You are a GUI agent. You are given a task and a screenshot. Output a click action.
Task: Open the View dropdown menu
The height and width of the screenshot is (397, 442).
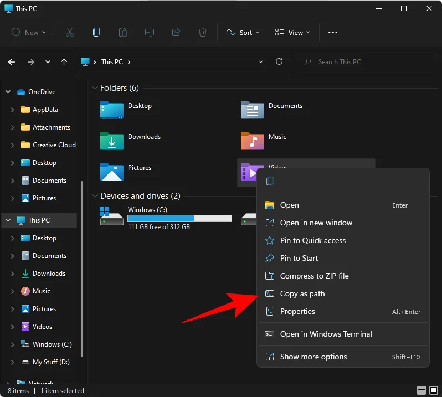[x=292, y=33]
